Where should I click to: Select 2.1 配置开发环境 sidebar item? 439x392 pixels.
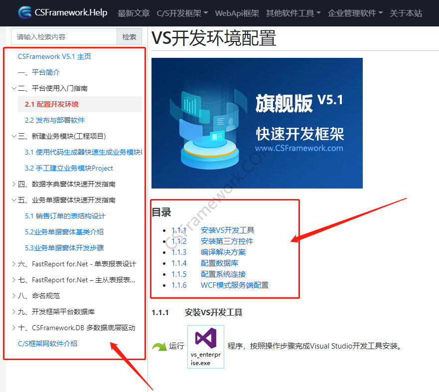(80, 104)
